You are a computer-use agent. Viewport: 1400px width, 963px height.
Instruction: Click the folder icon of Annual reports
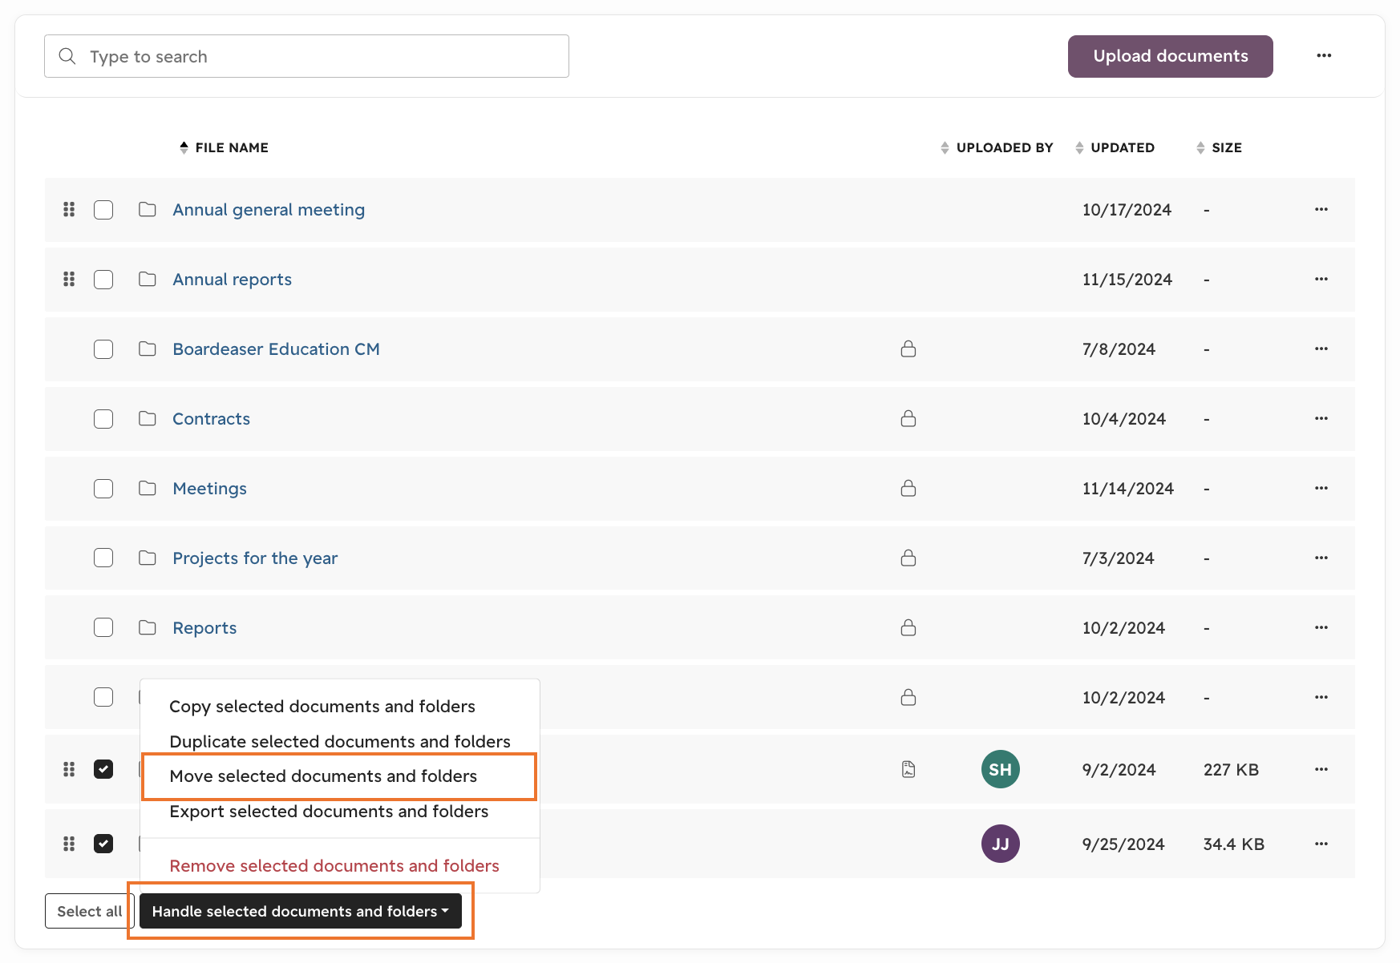[148, 280]
